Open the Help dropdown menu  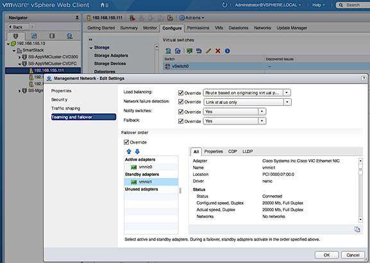coord(318,5)
